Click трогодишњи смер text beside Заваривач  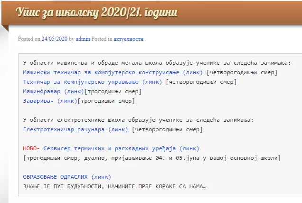pyautogui.click(x=106, y=101)
